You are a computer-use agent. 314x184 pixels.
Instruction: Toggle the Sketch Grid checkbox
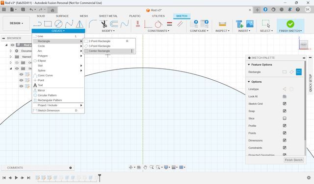(285, 103)
